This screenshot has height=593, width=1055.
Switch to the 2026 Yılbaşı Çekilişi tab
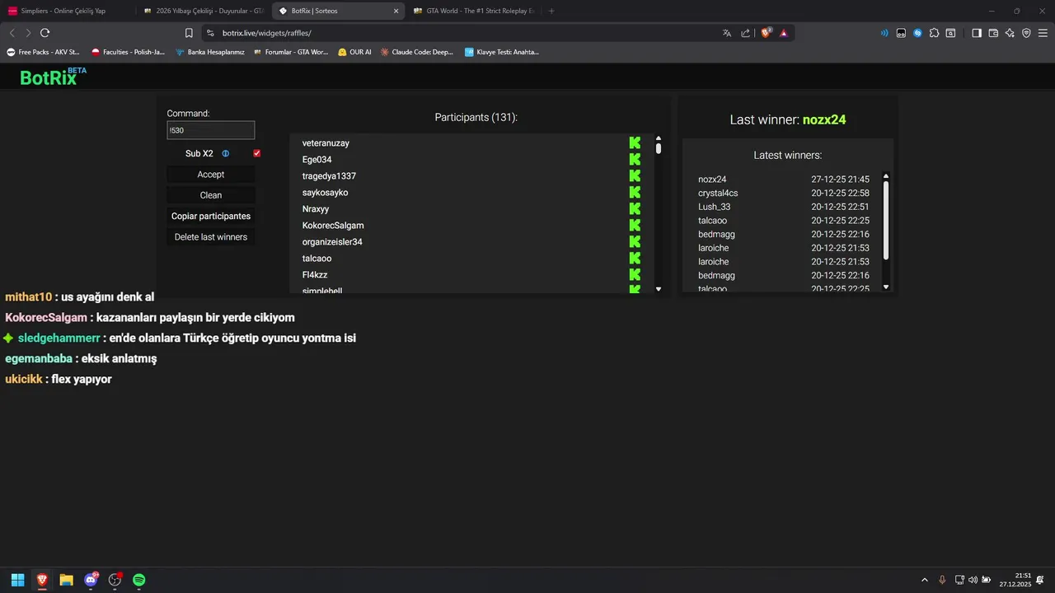[202, 11]
